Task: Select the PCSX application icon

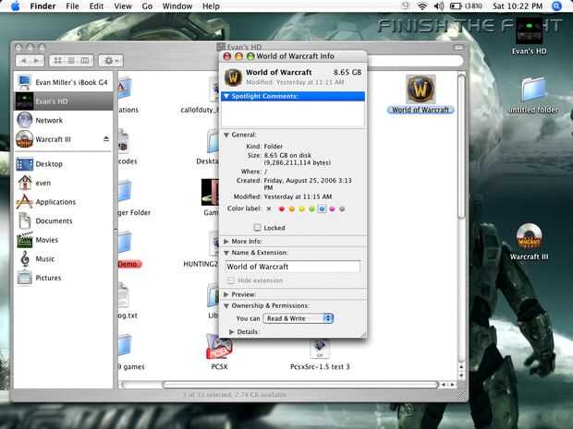Action: point(219,347)
